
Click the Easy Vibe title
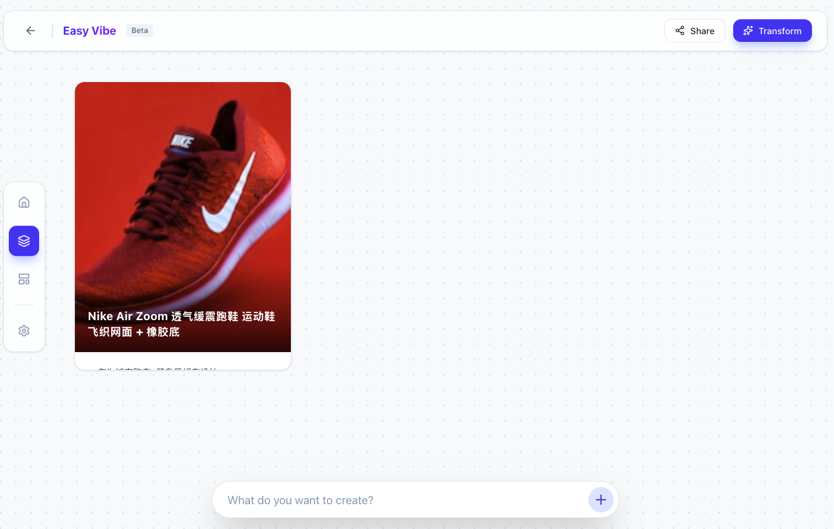point(89,31)
